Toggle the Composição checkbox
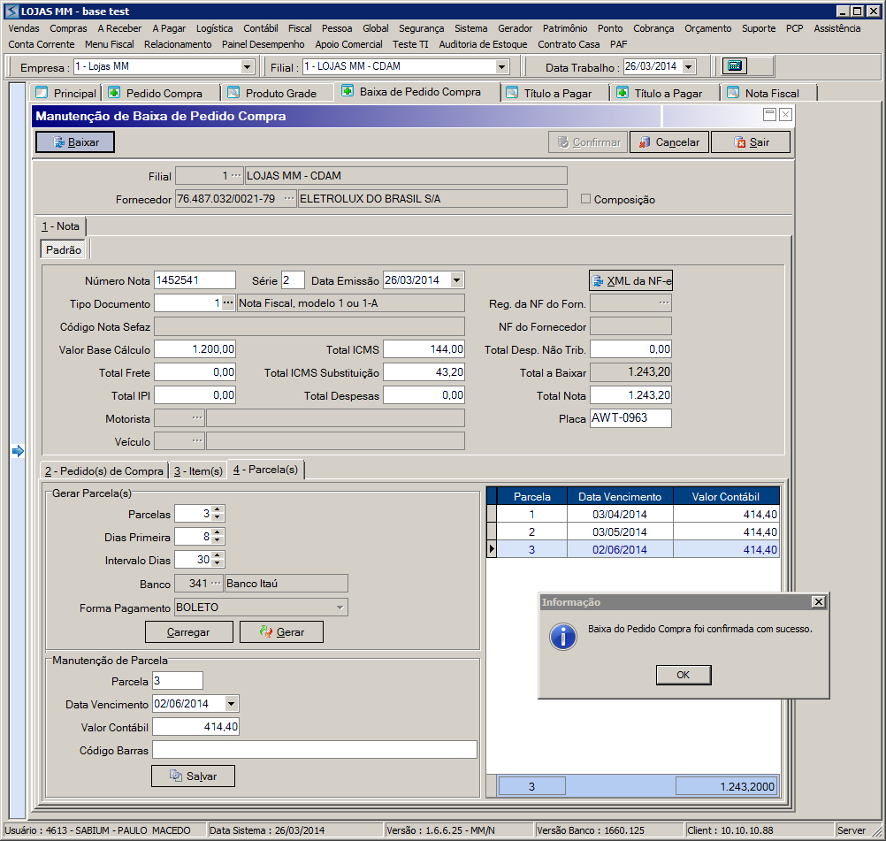 585,199
